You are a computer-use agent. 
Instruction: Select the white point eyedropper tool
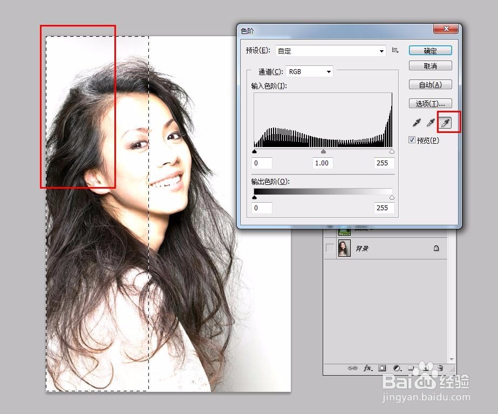444,123
